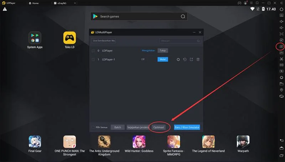This screenshot has width=285, height=162.
Task: Open settings for LDPlayer-1 instance
Action: click(178, 59)
